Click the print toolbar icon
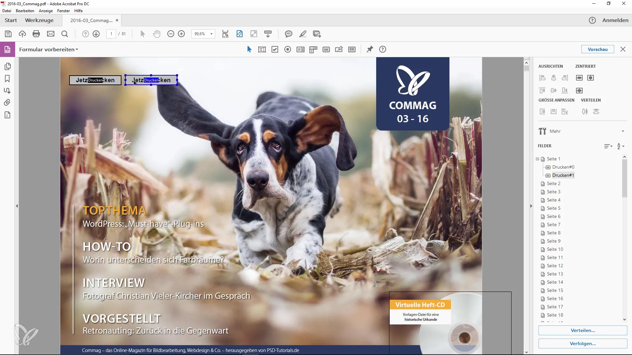This screenshot has height=355, width=632. coord(36,34)
